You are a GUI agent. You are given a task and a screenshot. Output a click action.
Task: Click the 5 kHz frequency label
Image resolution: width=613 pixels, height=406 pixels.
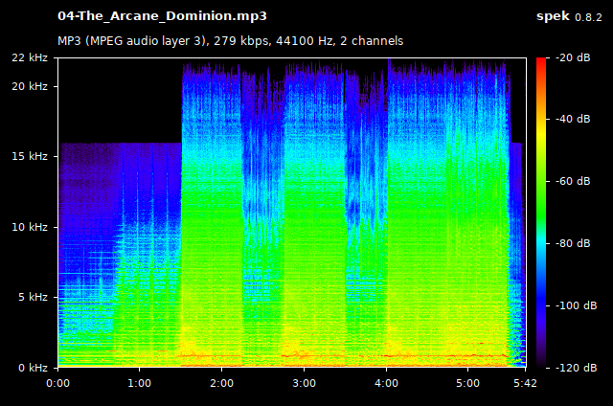pos(34,297)
